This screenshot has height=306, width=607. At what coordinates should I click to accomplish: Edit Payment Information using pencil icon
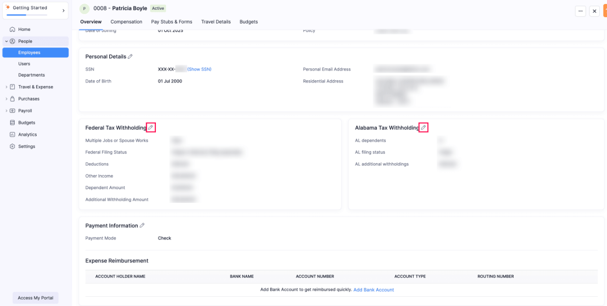(142, 225)
